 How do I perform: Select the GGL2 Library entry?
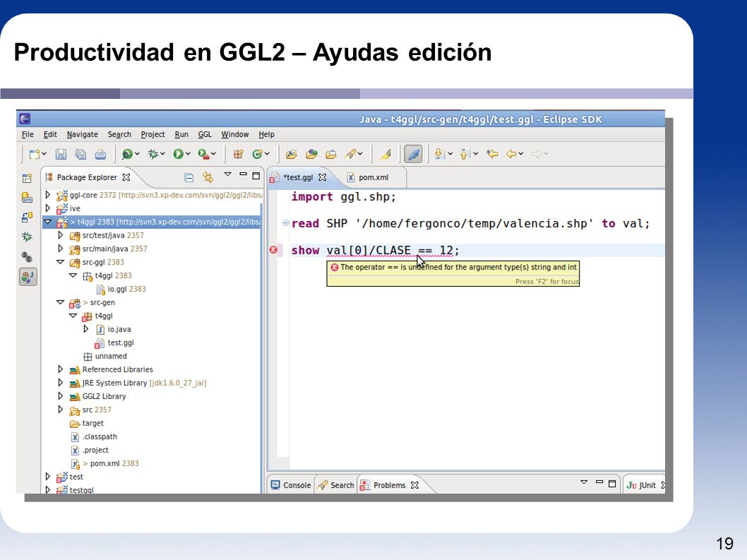104,396
